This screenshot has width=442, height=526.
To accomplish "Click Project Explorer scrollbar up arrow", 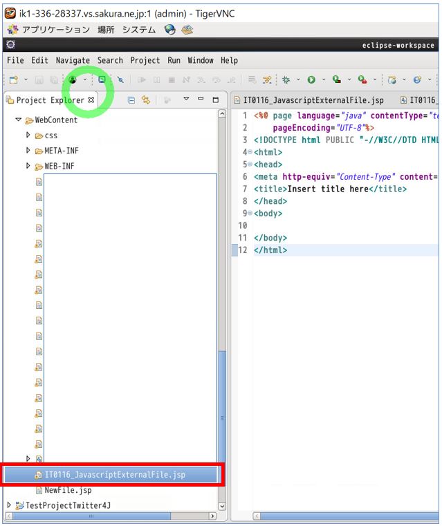I will [222, 113].
